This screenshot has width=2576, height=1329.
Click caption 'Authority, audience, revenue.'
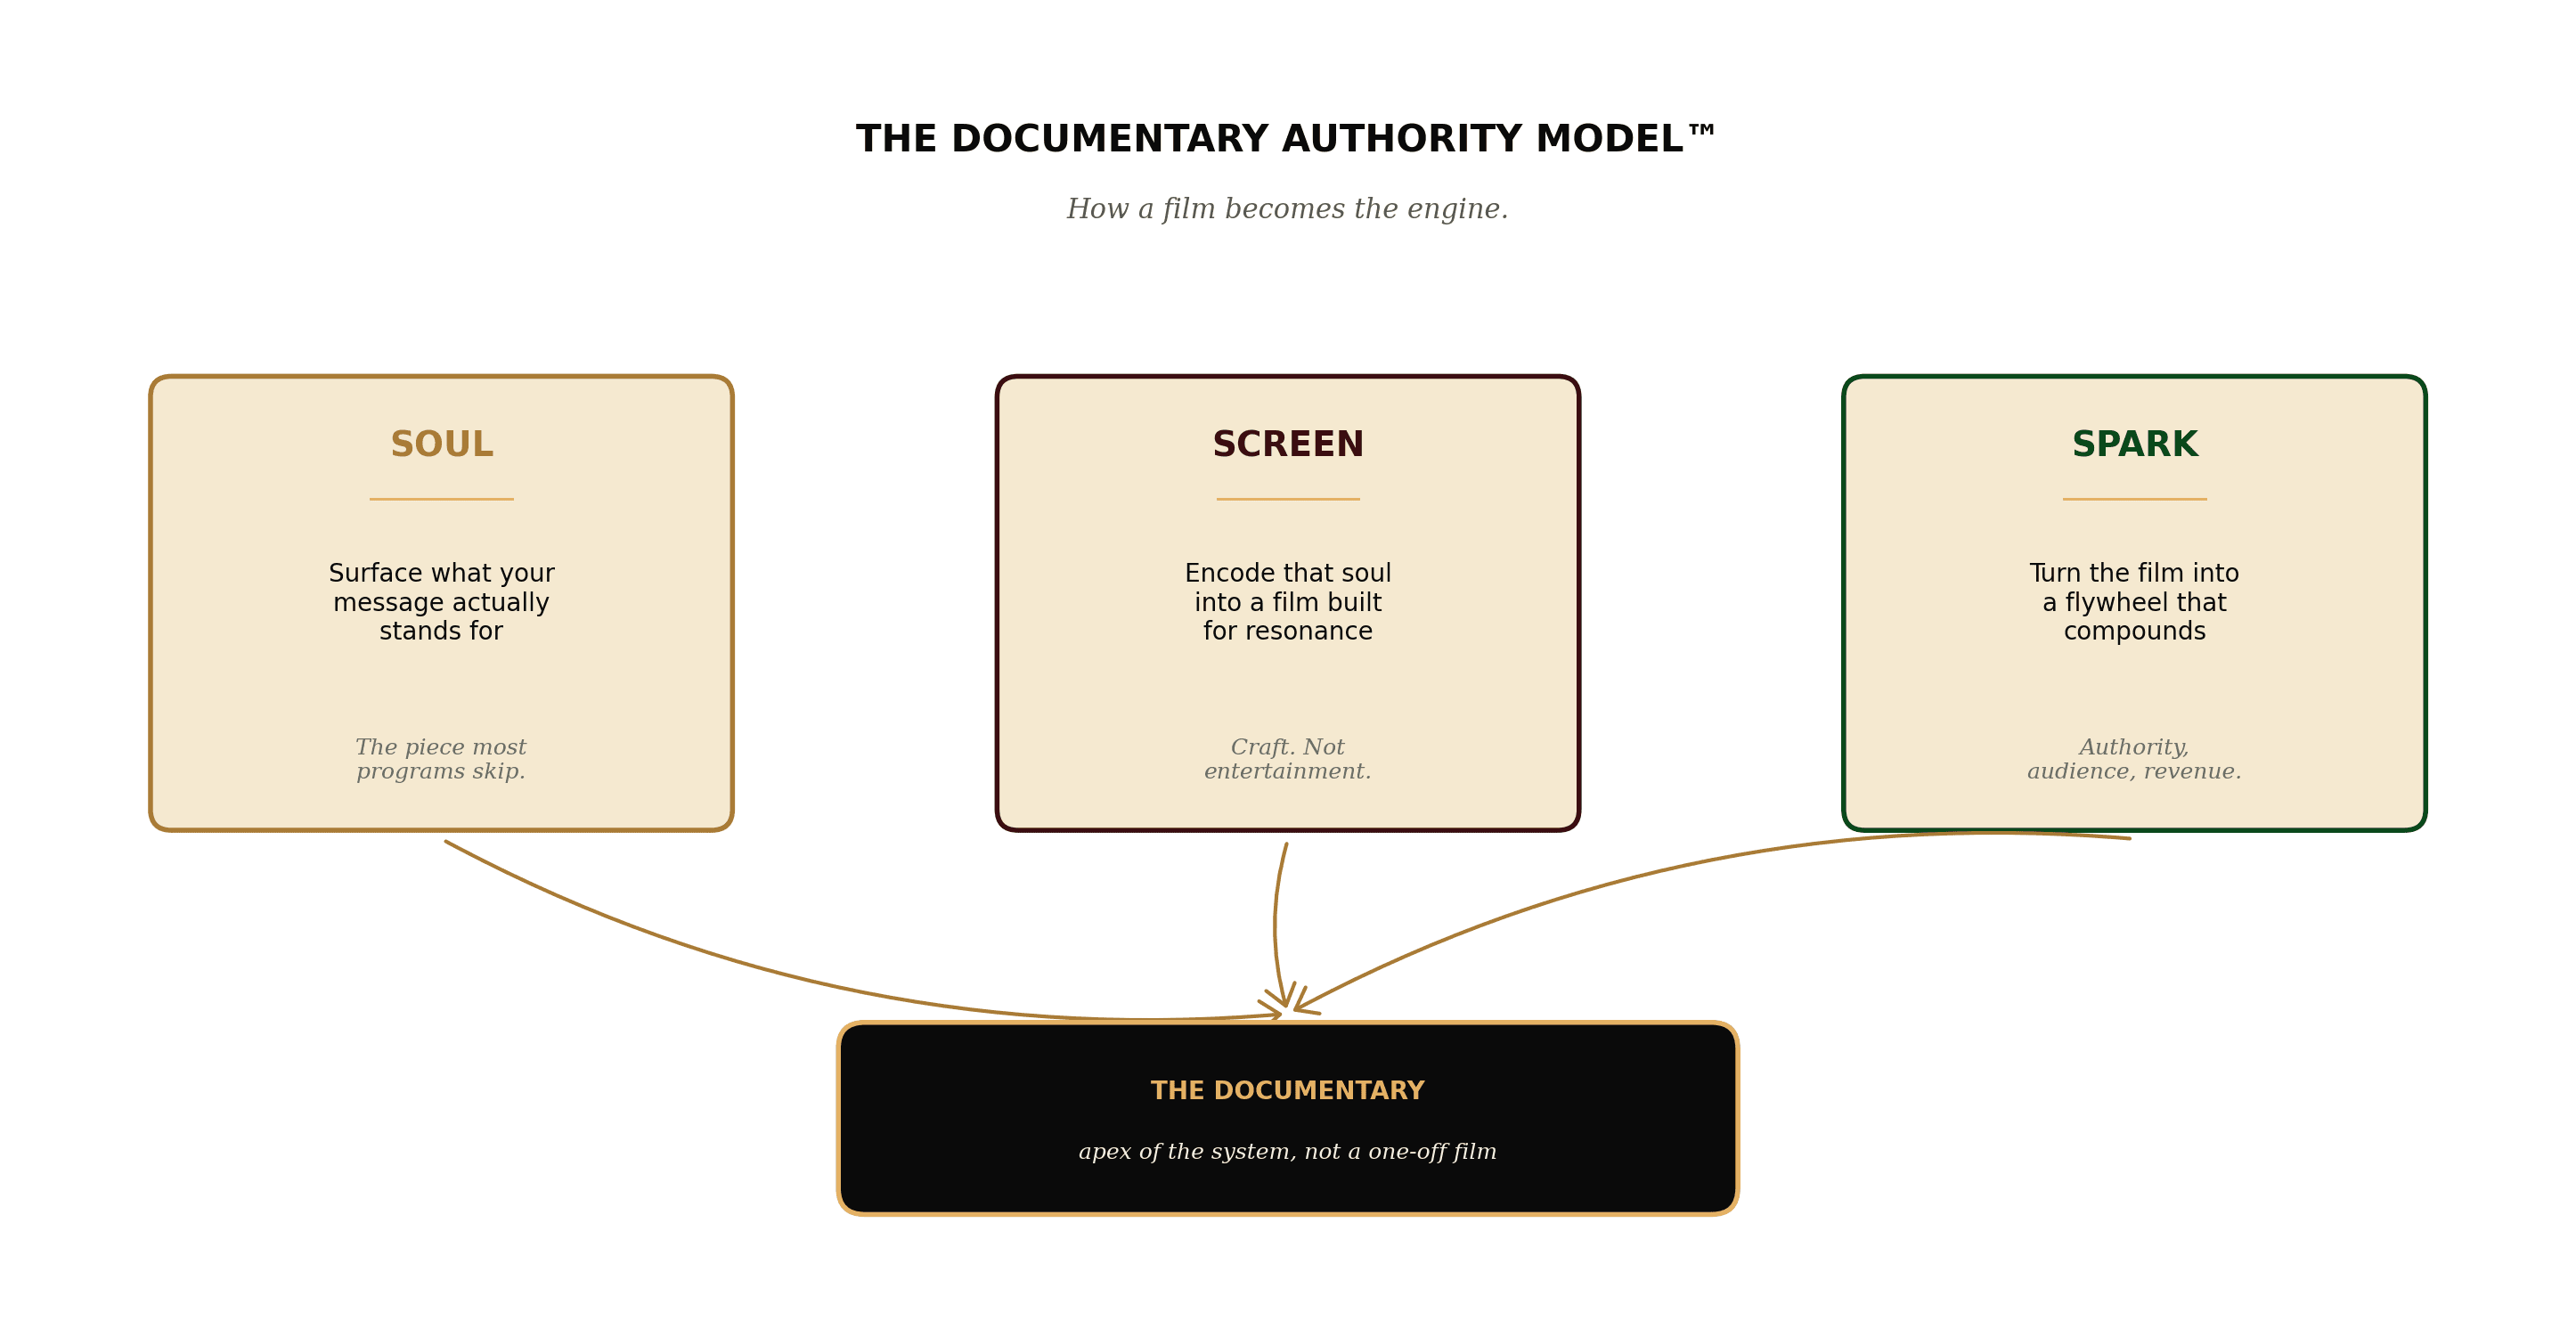[x=2134, y=759]
